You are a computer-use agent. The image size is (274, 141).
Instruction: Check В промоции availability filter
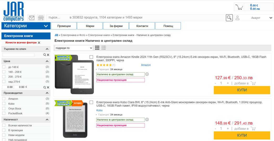[x=4, y=130]
